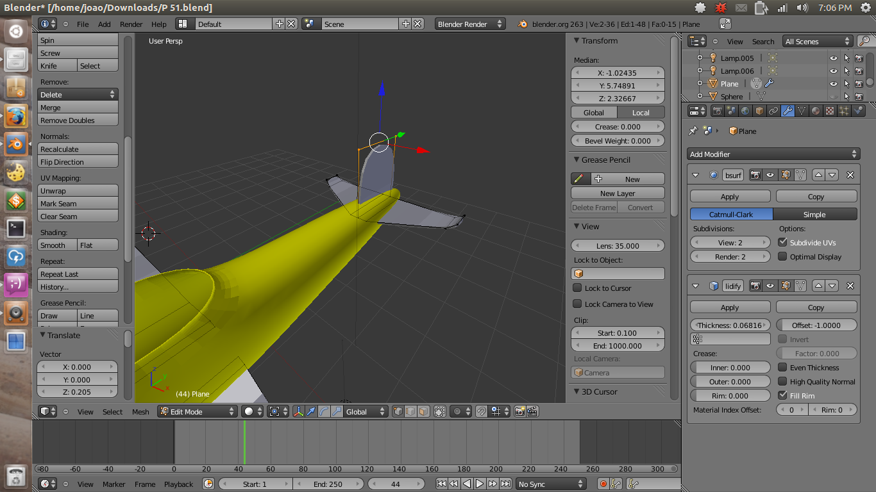Adjust the Thickness slider on Solidify modifier
This screenshot has width=876, height=492.
click(x=730, y=325)
